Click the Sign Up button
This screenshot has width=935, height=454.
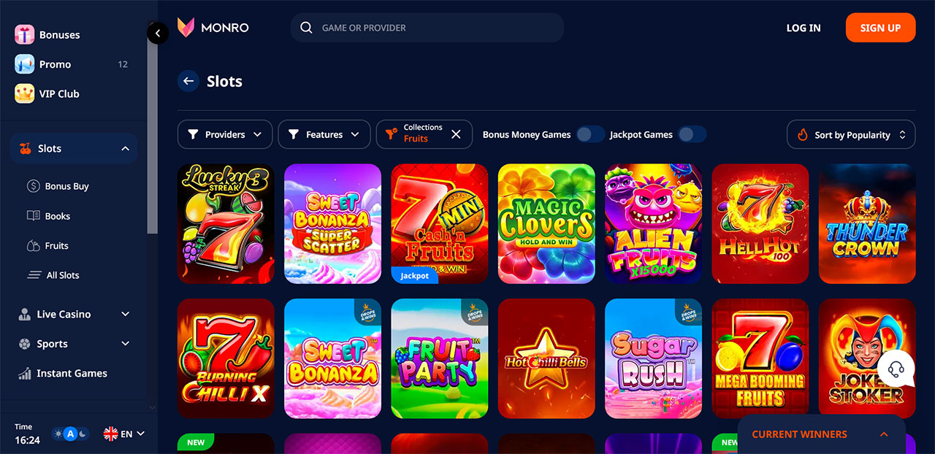pyautogui.click(x=880, y=28)
